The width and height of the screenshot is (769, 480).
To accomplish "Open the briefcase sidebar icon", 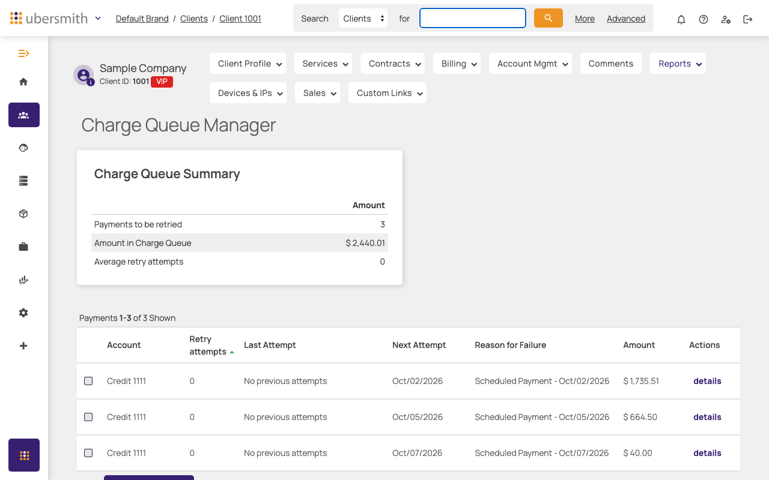I will (x=23, y=247).
